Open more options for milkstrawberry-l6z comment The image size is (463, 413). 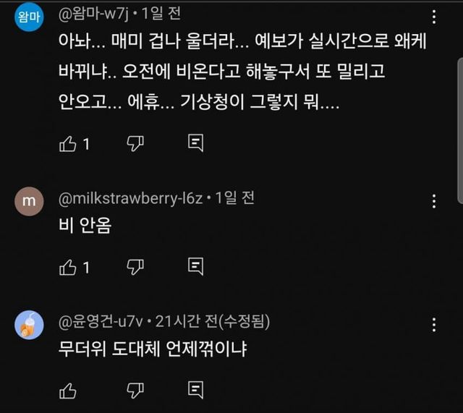point(433,202)
